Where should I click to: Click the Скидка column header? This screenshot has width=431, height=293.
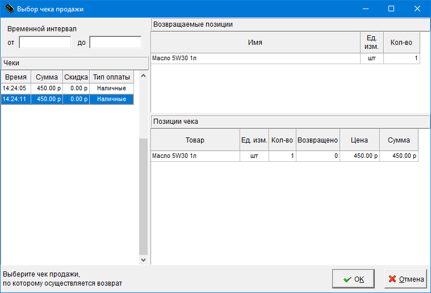[76, 77]
